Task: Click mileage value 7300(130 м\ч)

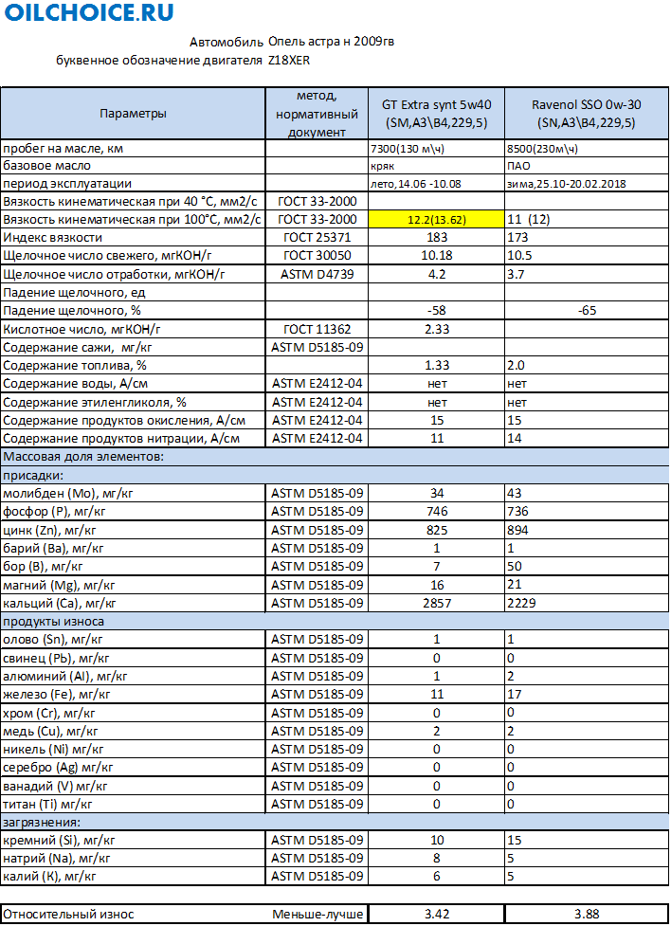Action: [x=408, y=148]
